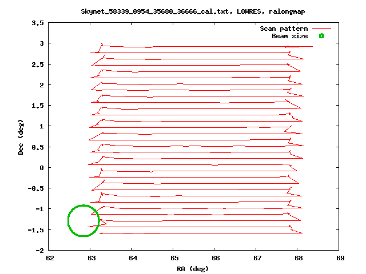Image resolution: width=366 pixels, height=274 pixels.
Task: Click the large green beam size circle
Action: click(x=83, y=221)
